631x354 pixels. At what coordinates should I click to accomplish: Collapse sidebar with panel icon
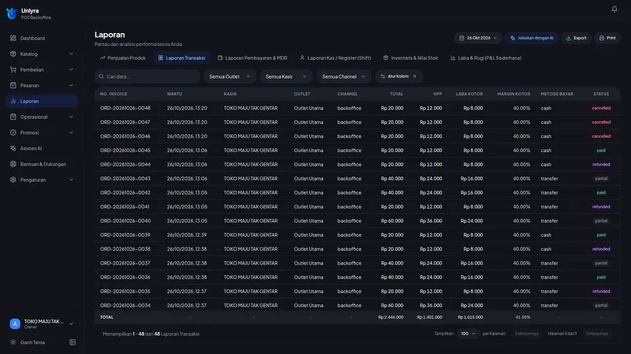[x=72, y=342]
